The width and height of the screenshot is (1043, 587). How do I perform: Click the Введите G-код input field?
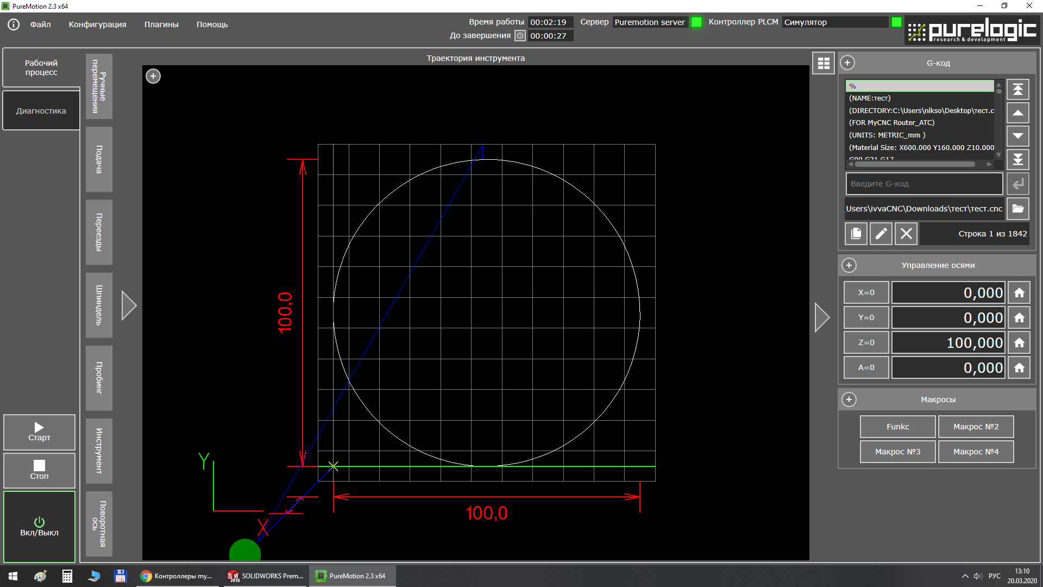(923, 184)
